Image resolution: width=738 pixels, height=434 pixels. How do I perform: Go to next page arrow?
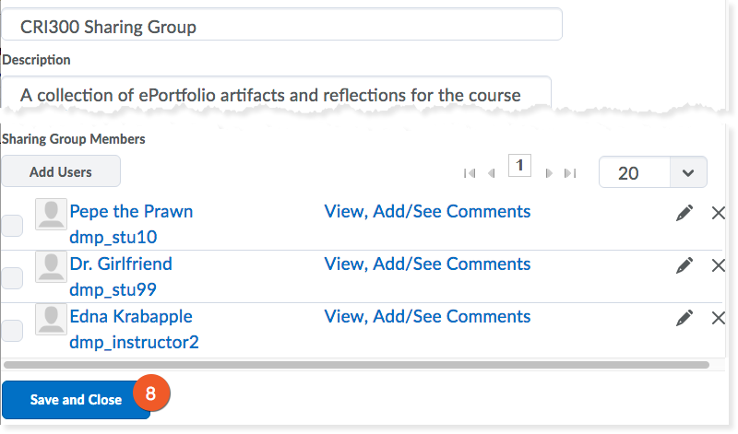coord(550,172)
